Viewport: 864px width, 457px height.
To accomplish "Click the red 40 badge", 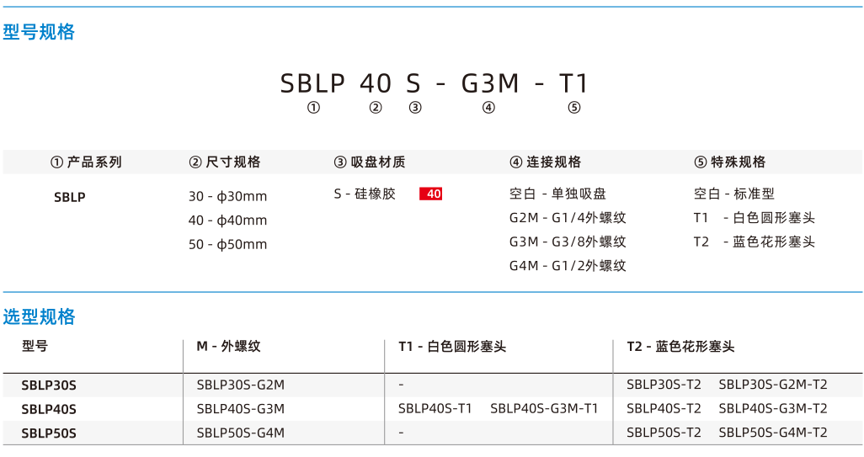I will point(431,194).
